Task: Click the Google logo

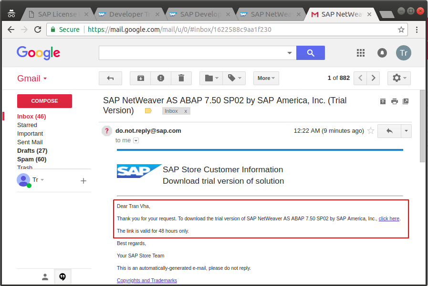Action: click(39, 53)
